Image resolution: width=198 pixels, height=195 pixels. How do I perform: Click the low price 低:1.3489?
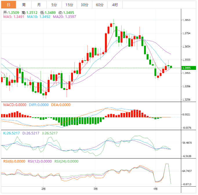(48, 13)
